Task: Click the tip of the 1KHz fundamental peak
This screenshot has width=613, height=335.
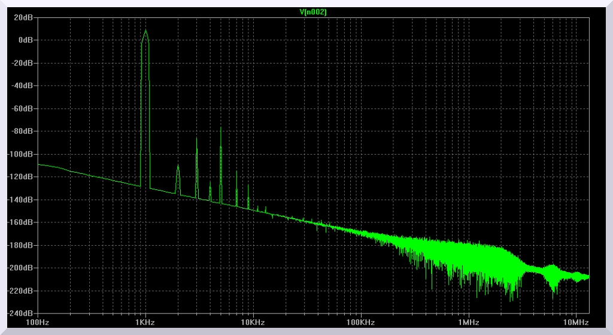Action: click(145, 31)
